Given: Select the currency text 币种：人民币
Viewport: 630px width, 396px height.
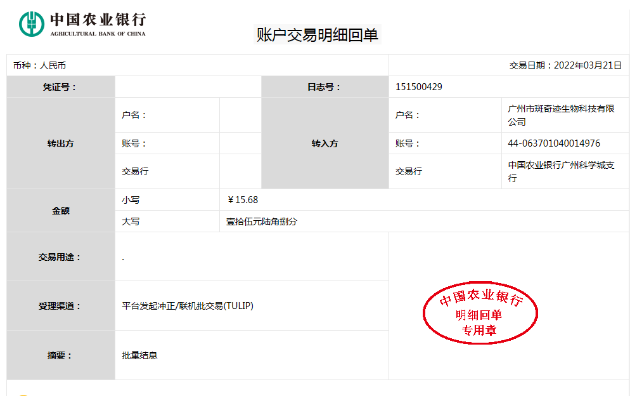Looking at the screenshot, I should (x=39, y=65).
